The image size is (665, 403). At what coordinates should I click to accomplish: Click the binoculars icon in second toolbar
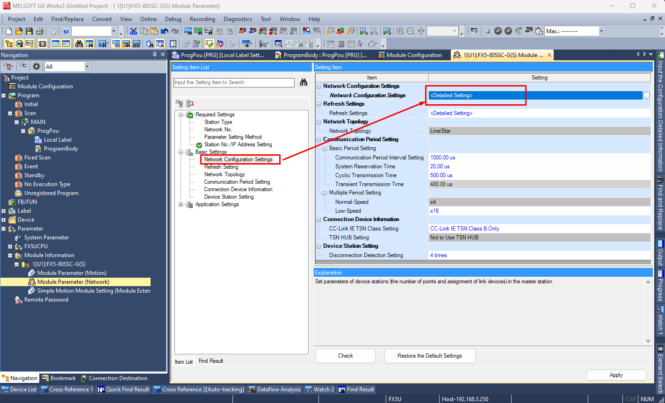79,44
